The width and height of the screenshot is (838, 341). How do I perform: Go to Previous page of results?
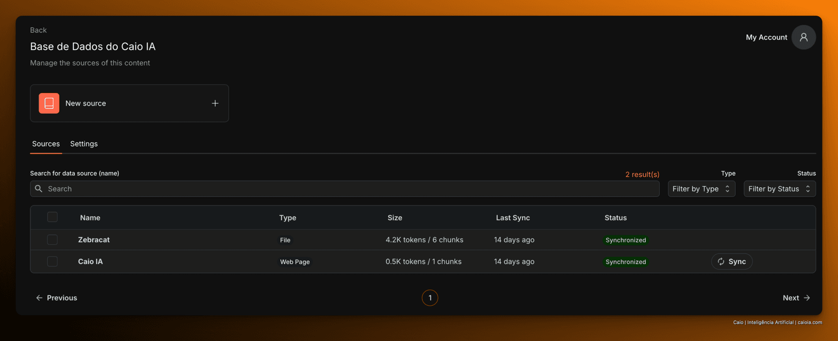[x=56, y=298]
